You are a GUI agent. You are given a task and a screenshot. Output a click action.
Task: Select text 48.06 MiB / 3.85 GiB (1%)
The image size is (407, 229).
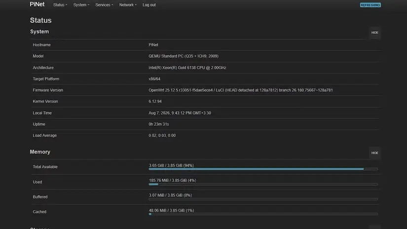tap(171, 210)
